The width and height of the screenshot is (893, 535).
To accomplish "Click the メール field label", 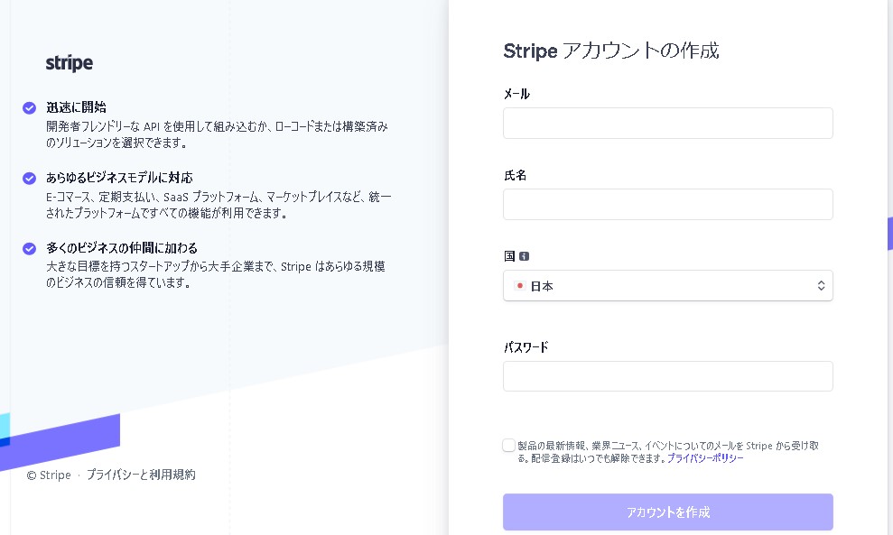I will [516, 94].
